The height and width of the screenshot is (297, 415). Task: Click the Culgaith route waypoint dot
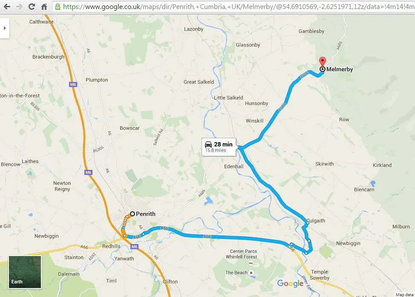click(x=307, y=223)
